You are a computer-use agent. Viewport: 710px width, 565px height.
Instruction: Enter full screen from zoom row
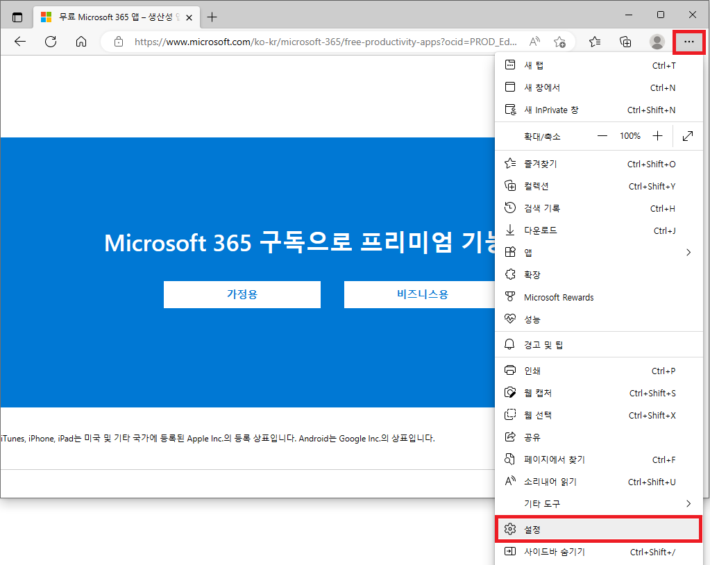click(688, 136)
